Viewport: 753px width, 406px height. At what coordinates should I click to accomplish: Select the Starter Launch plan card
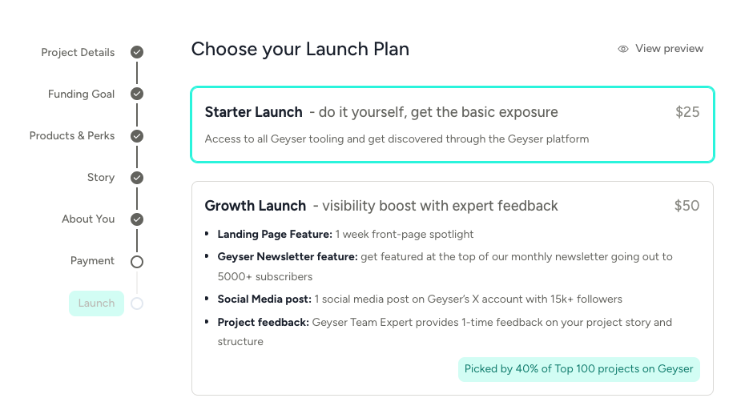(x=452, y=124)
